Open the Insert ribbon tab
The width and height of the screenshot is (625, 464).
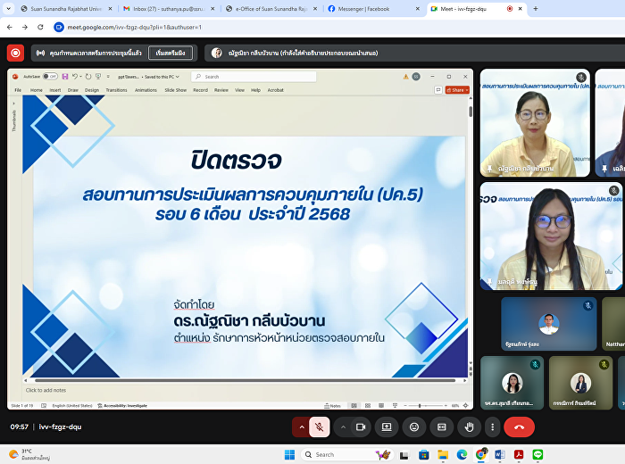55,90
